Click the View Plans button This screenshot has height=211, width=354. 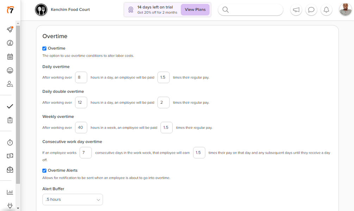click(195, 10)
